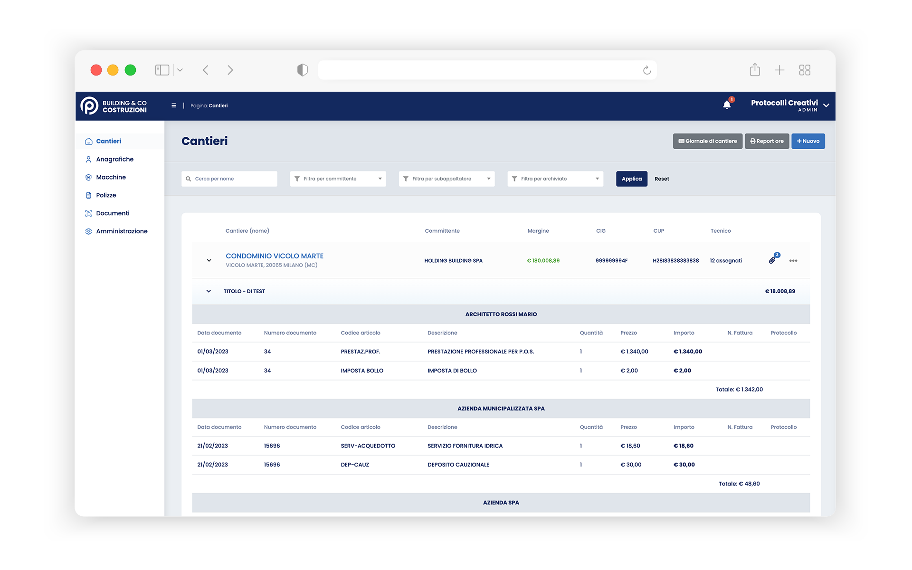
Task: Collapse the Titolo - Di Test section
Action: tap(209, 291)
